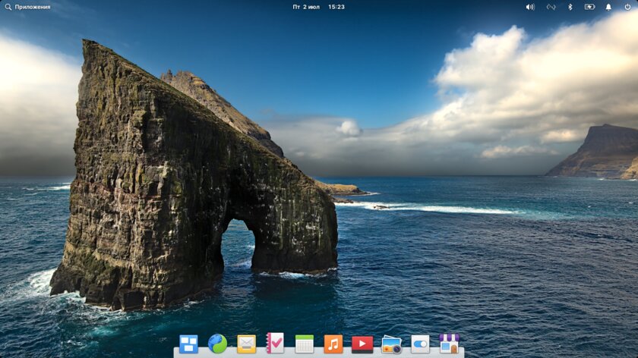Open the Bluetooth indicator menu

pyautogui.click(x=570, y=7)
